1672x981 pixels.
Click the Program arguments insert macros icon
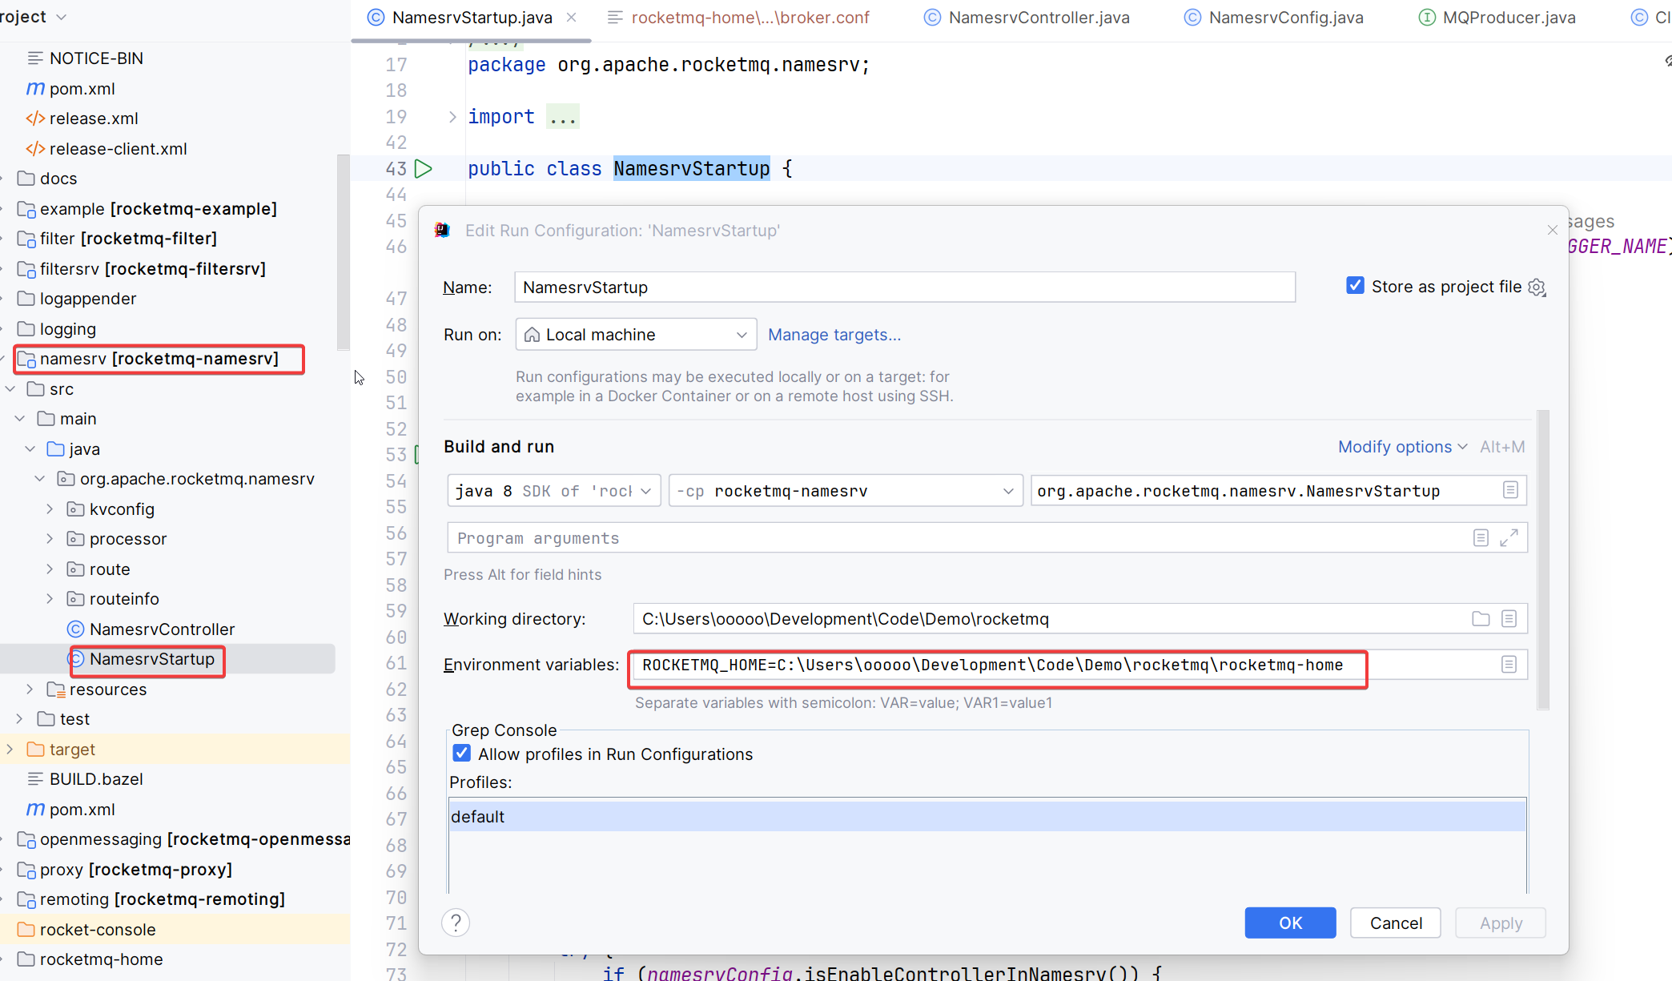(1481, 538)
